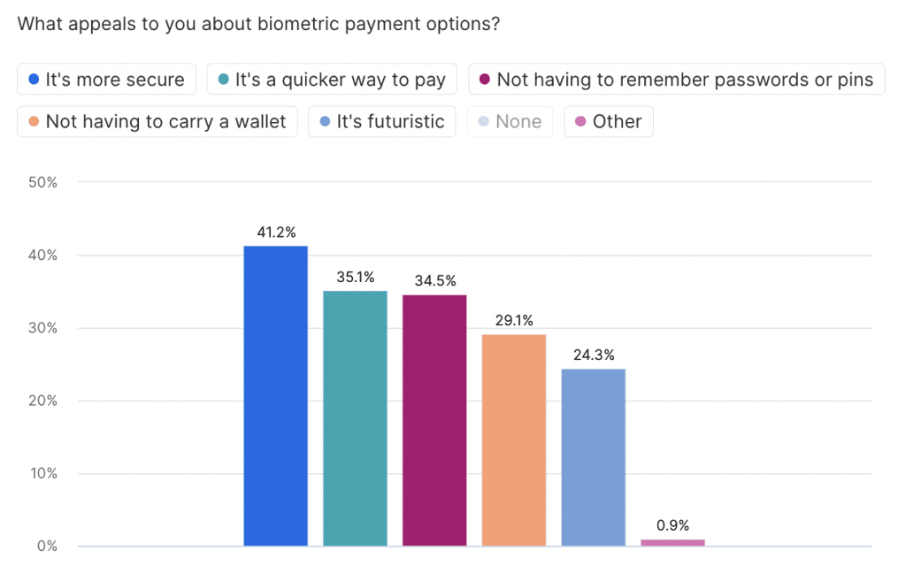The image size is (906, 573).
Task: Select the small pink 0.9% bar
Action: pyautogui.click(x=672, y=542)
